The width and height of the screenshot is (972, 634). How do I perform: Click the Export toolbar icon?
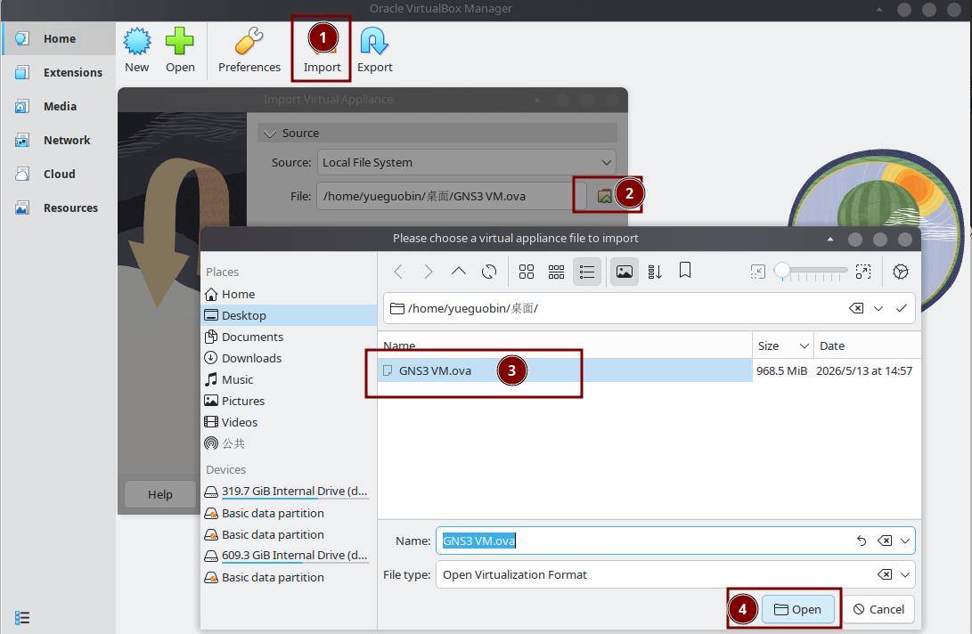[x=374, y=42]
